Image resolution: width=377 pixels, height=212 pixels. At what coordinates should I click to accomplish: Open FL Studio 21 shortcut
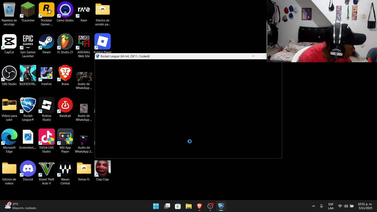point(65,44)
